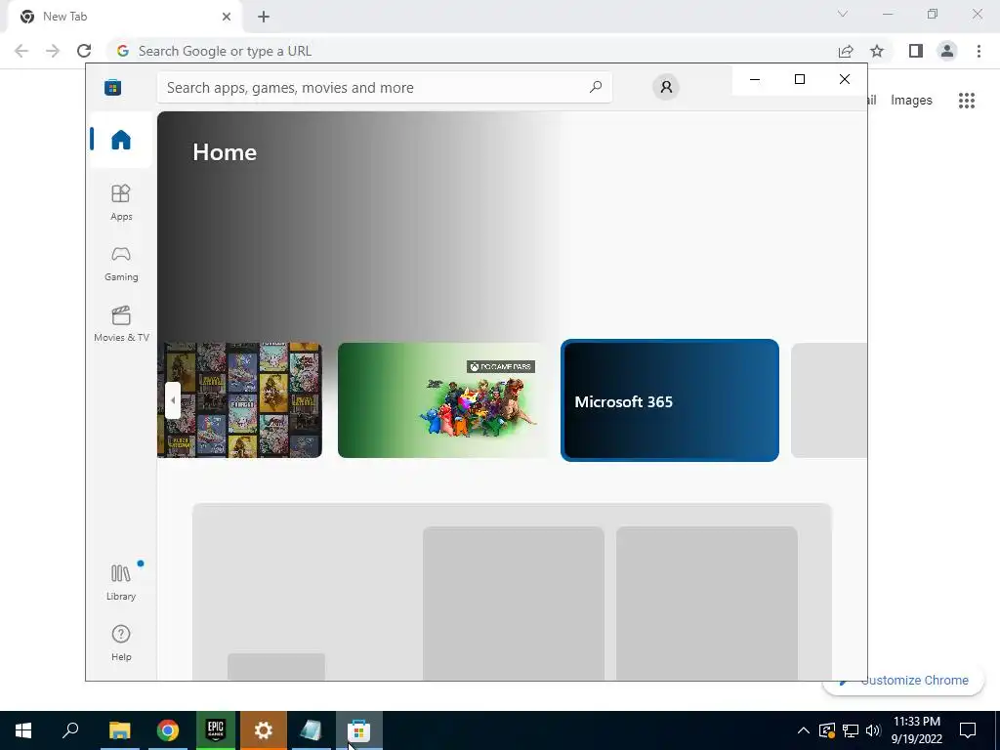Maximize the Microsoft Store window

(x=800, y=79)
